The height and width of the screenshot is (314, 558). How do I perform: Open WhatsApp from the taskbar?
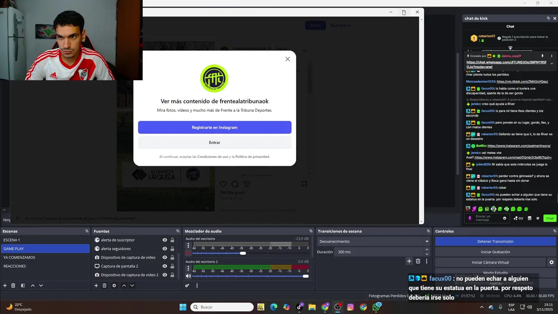(376, 307)
